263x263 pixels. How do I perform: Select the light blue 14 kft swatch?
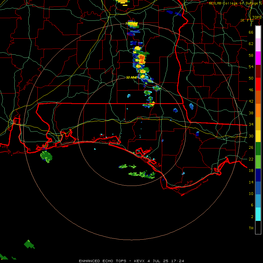coord(258,201)
